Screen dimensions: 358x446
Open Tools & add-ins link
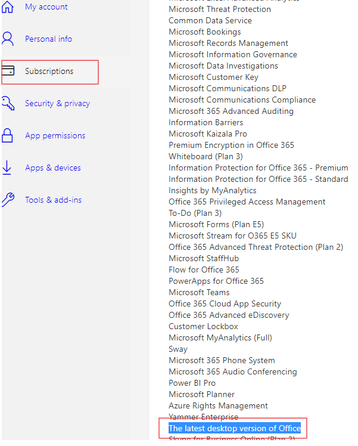(53, 200)
